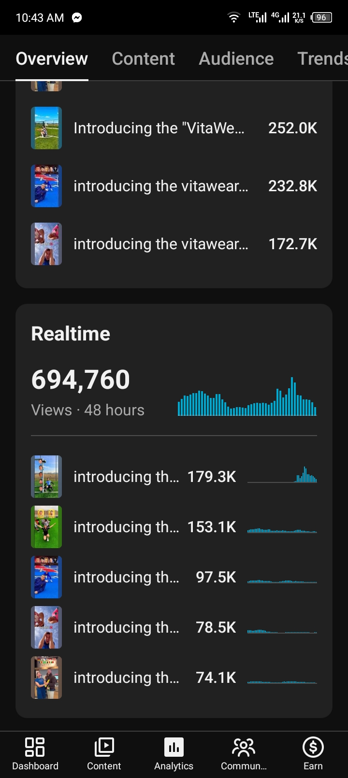
Task: Open realtime video with 179.3K views
Action: 174,477
